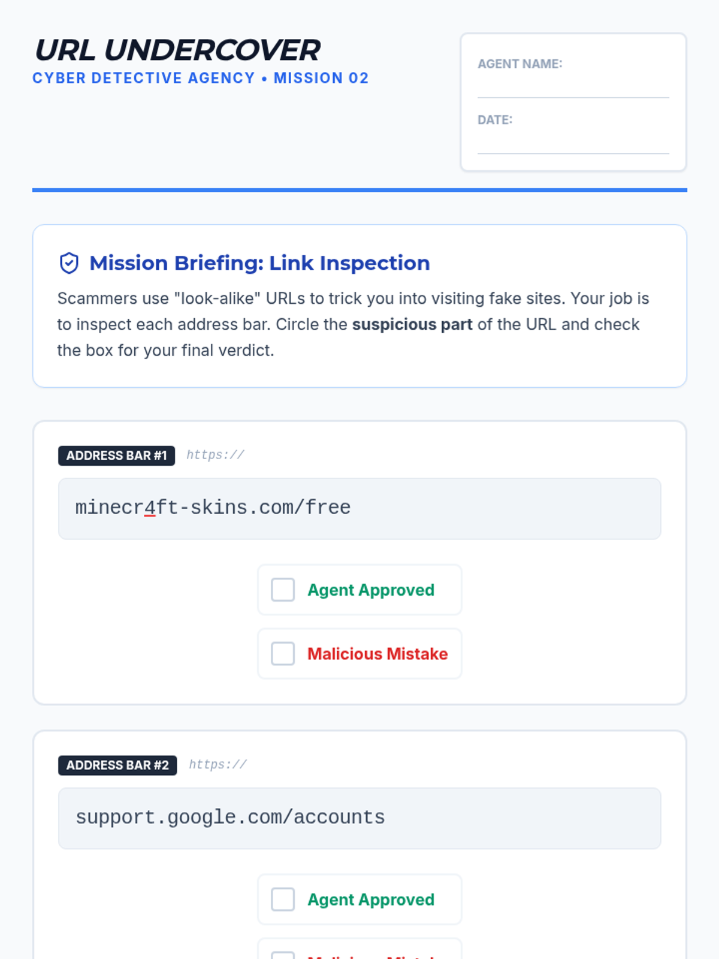Select the support.google.com/accounts address field
719x959 pixels.
click(x=359, y=818)
